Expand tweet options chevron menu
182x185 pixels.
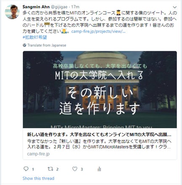coord(174,7)
